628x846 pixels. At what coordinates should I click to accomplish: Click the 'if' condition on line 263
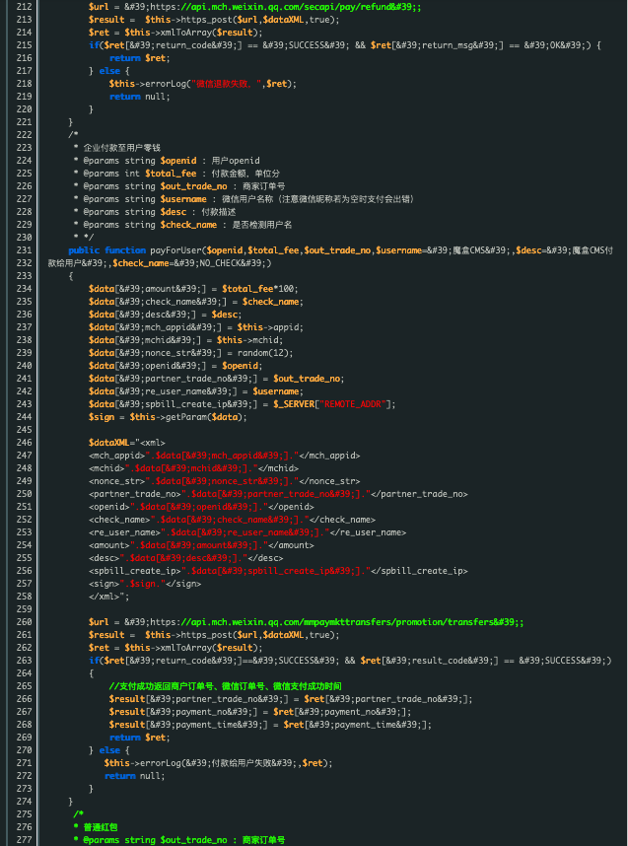(x=350, y=661)
